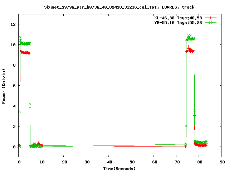
Task: Click the first green YR calibration plateau
Action: point(25,43)
